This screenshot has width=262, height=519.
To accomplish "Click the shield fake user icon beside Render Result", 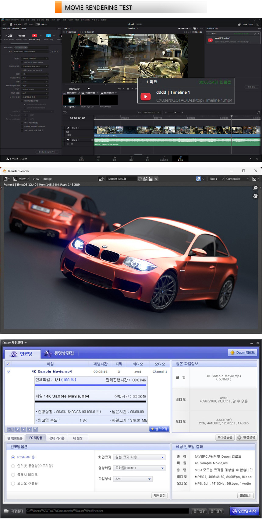I will click(140, 179).
